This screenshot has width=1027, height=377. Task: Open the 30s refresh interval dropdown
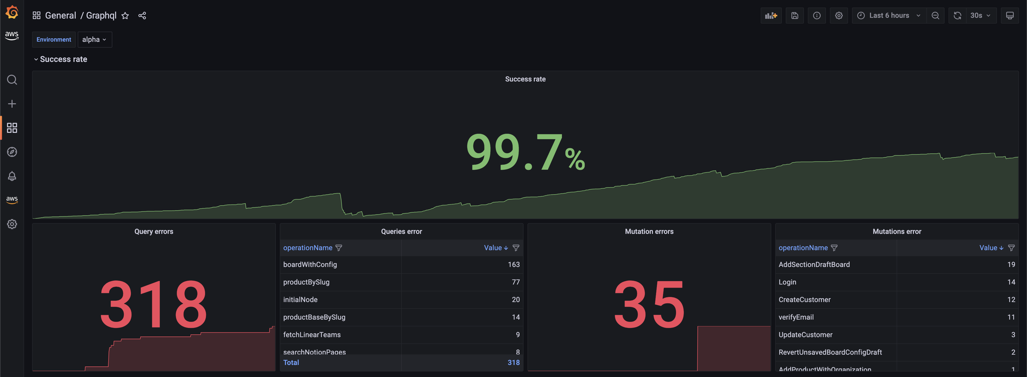coord(980,16)
